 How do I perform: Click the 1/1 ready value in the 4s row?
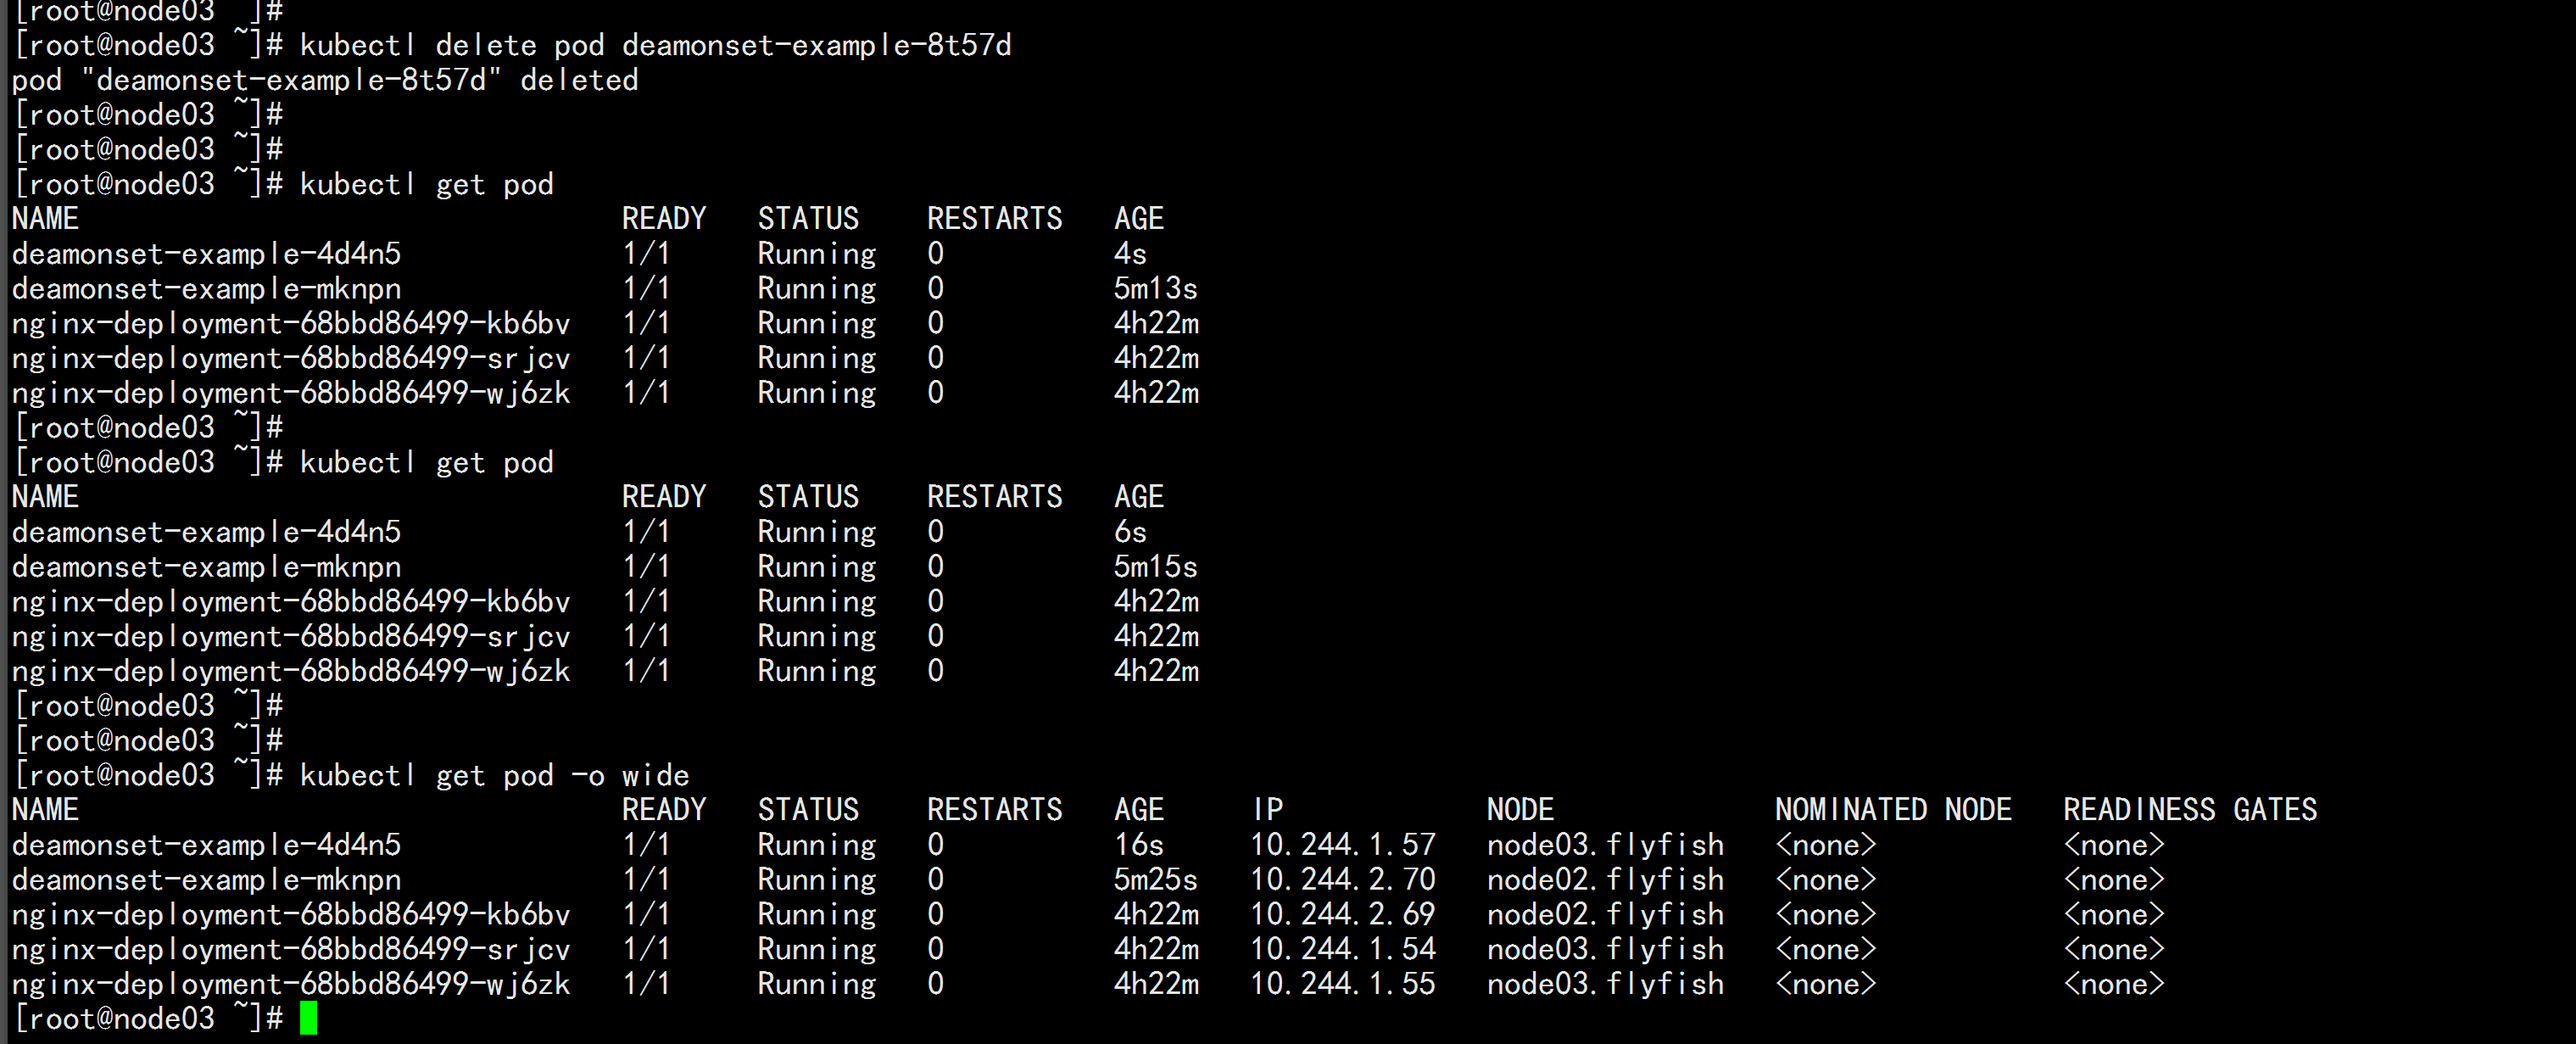646,254
